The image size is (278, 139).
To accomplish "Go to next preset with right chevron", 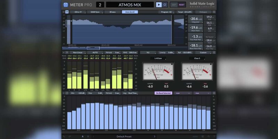I will point(154,136).
